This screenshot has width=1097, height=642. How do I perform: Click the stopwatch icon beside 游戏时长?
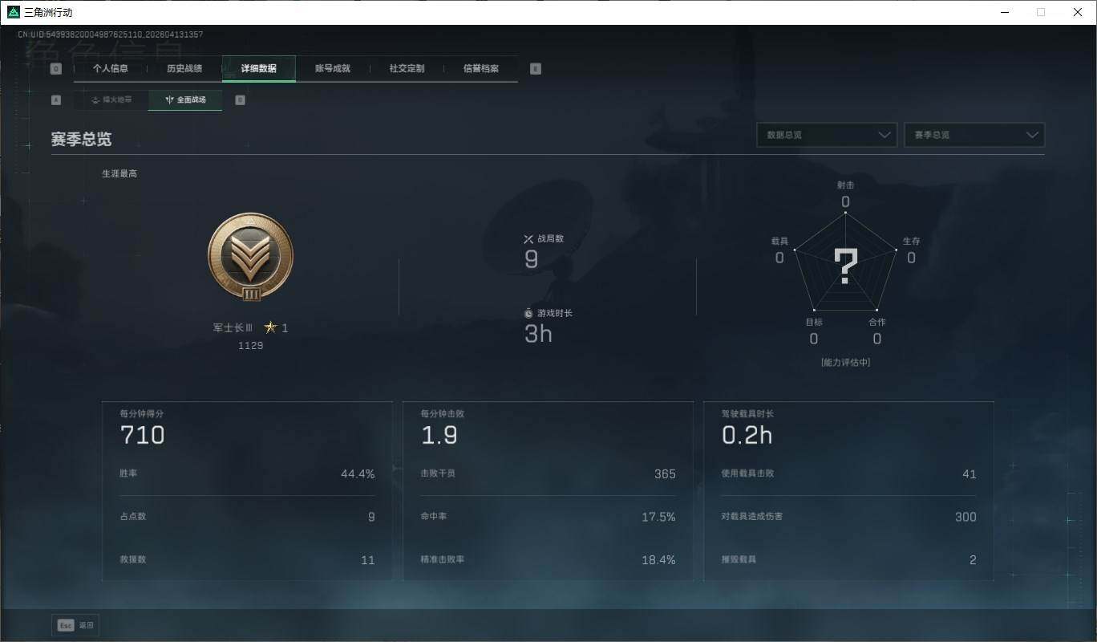528,313
